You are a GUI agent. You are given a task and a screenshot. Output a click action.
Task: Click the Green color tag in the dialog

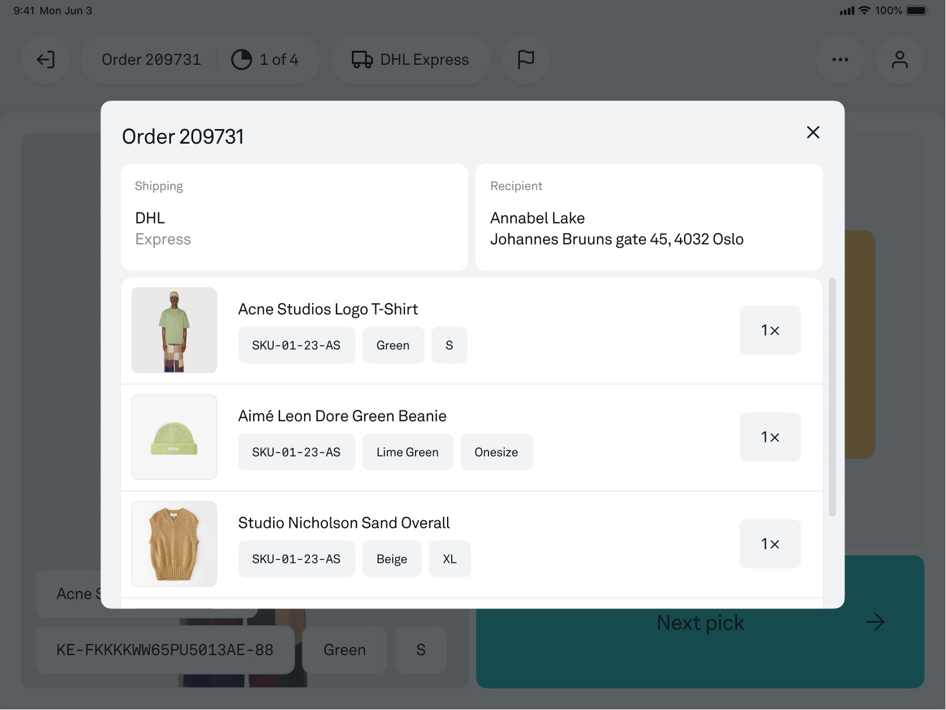pyautogui.click(x=393, y=345)
